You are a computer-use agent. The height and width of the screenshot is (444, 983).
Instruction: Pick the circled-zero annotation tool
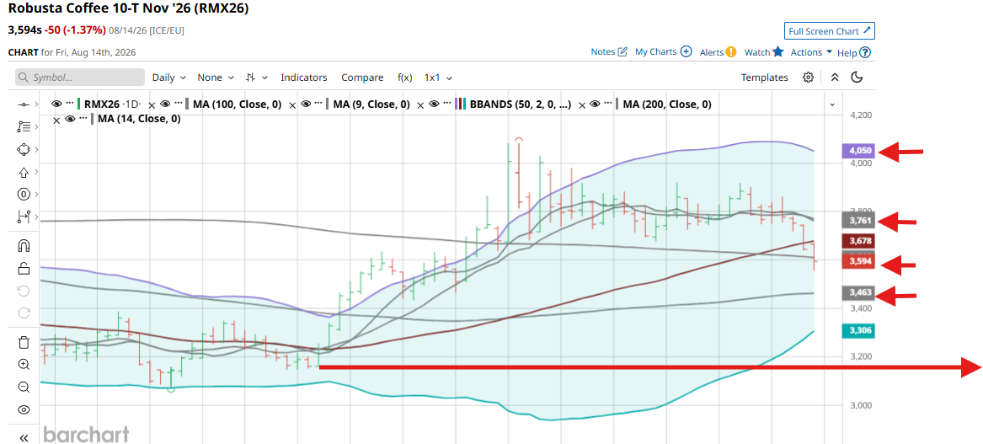(x=24, y=194)
